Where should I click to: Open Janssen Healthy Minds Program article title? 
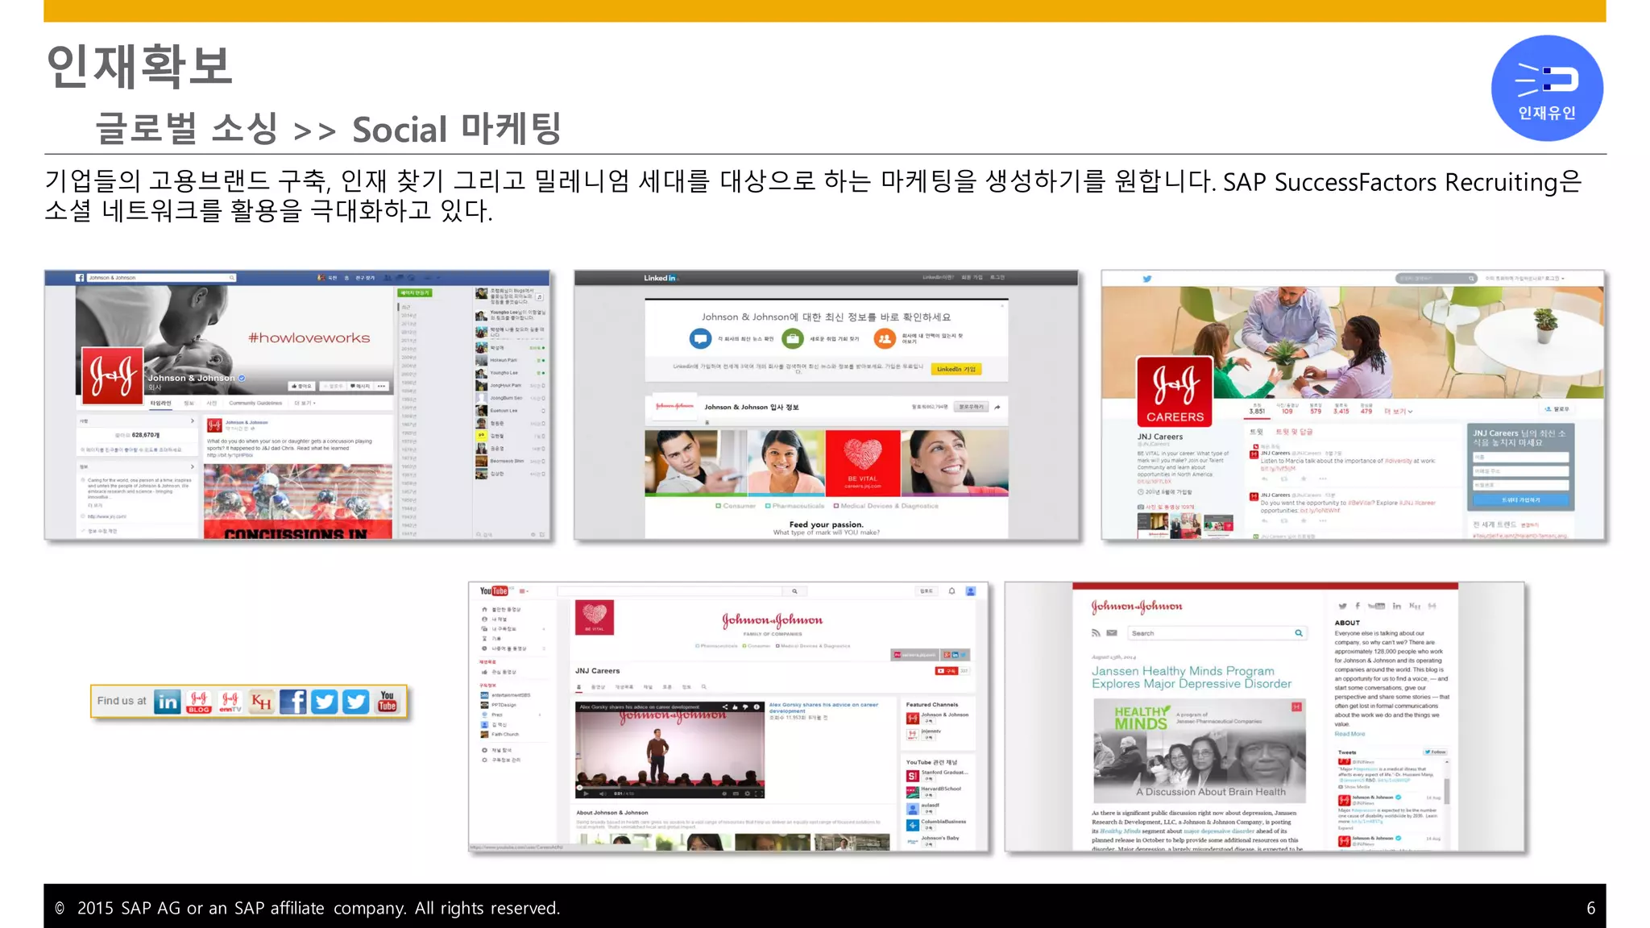(x=1192, y=677)
